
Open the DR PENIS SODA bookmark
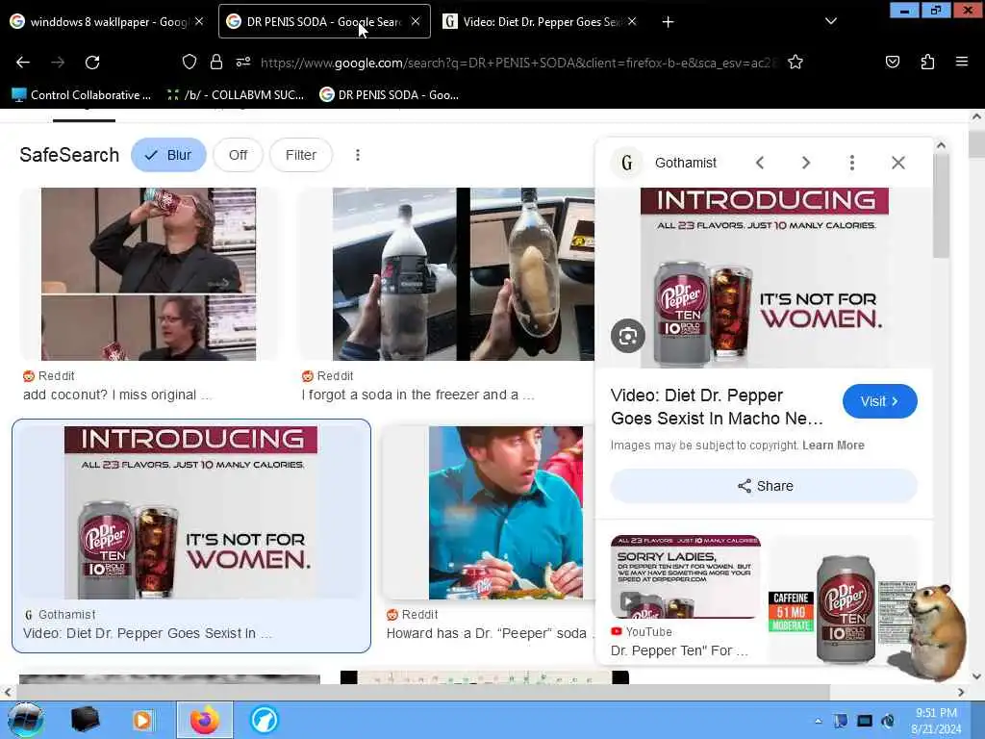click(x=390, y=95)
